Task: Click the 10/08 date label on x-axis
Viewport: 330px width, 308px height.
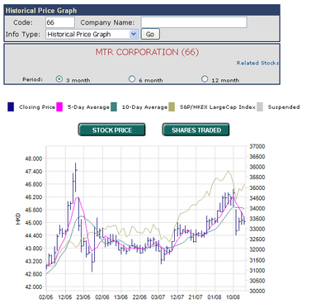Action: pos(233,297)
